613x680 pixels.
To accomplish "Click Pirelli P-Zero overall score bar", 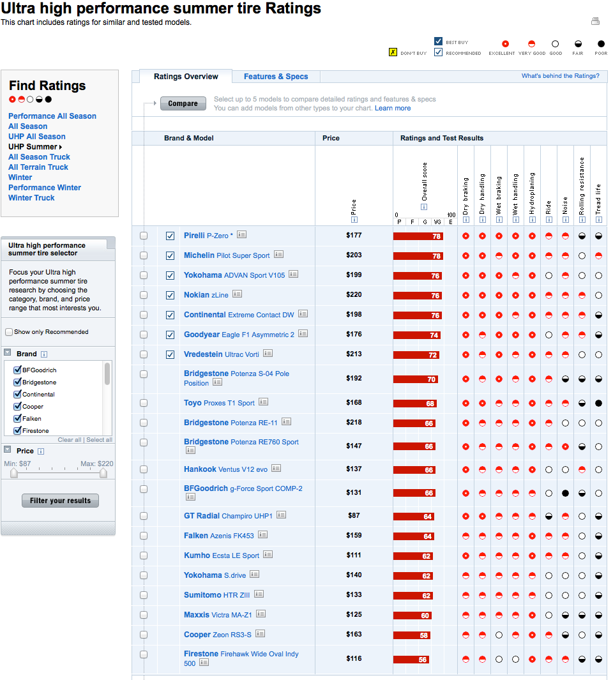I will tap(418, 236).
